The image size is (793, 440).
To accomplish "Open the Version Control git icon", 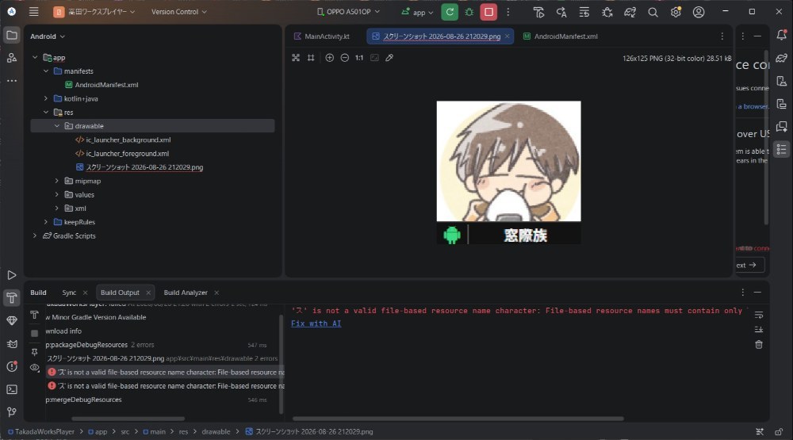I will 12,411.
